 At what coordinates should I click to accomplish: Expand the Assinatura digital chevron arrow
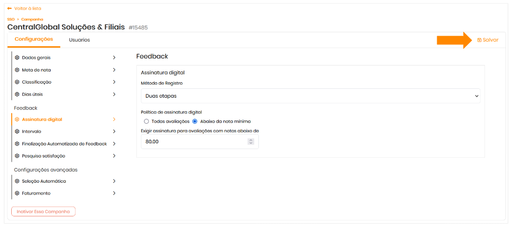pos(114,120)
